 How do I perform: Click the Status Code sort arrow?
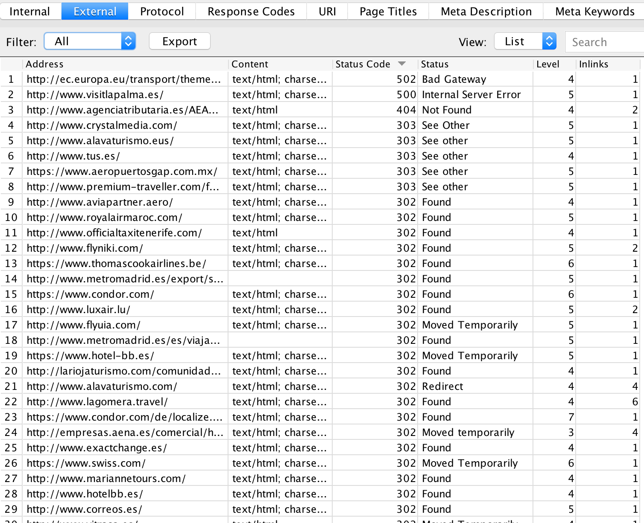click(401, 64)
